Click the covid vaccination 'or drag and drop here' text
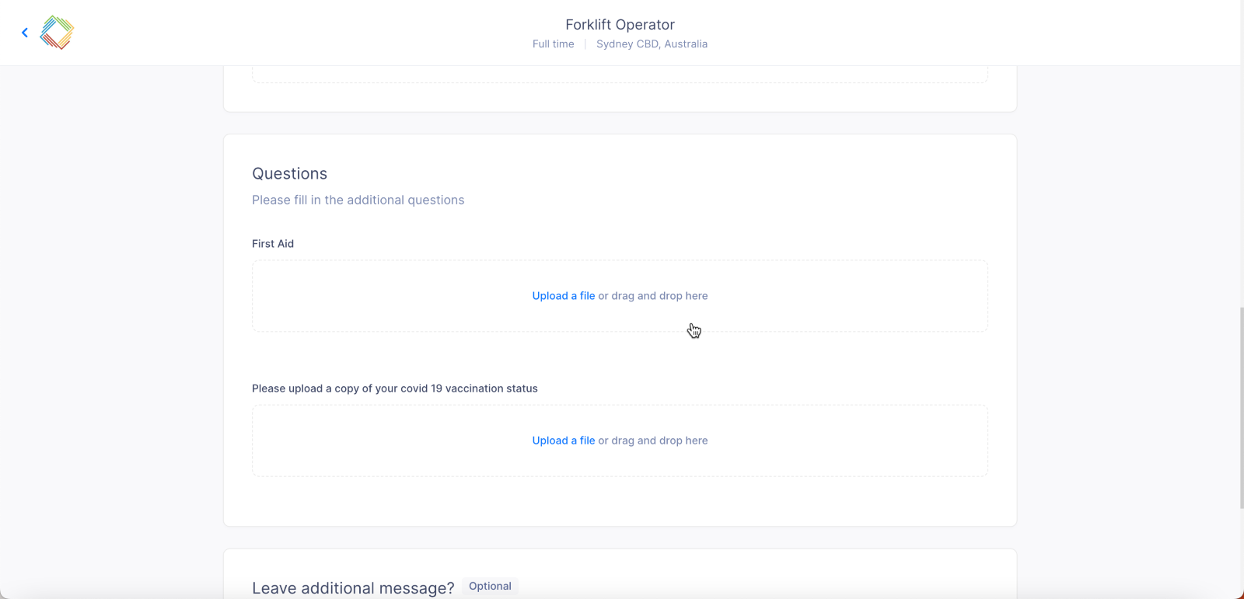Screen dimensions: 1244x599 coord(653,441)
